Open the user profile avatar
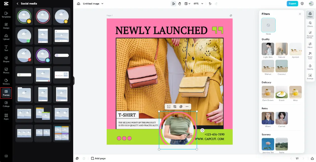 (311, 4)
